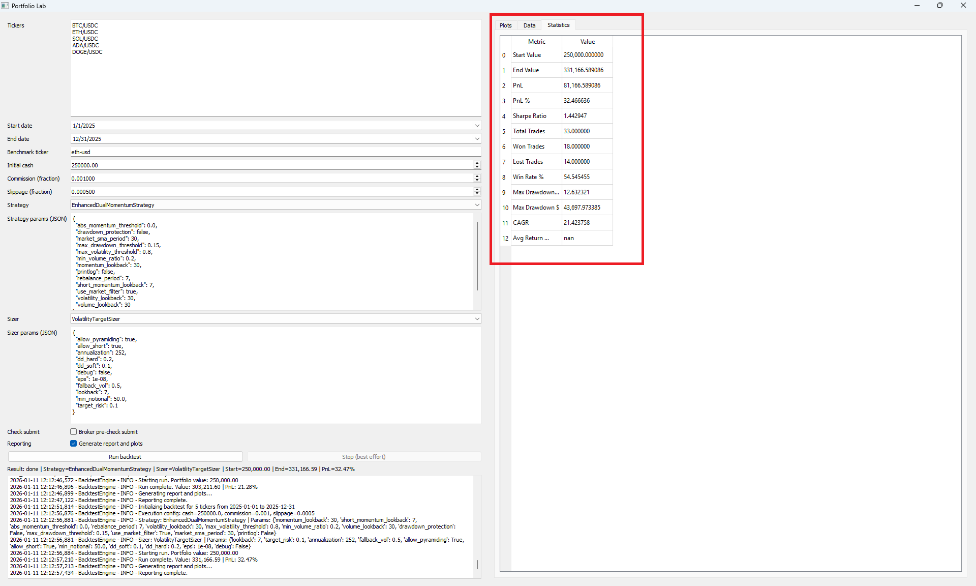Click the Run backtest button

point(125,456)
